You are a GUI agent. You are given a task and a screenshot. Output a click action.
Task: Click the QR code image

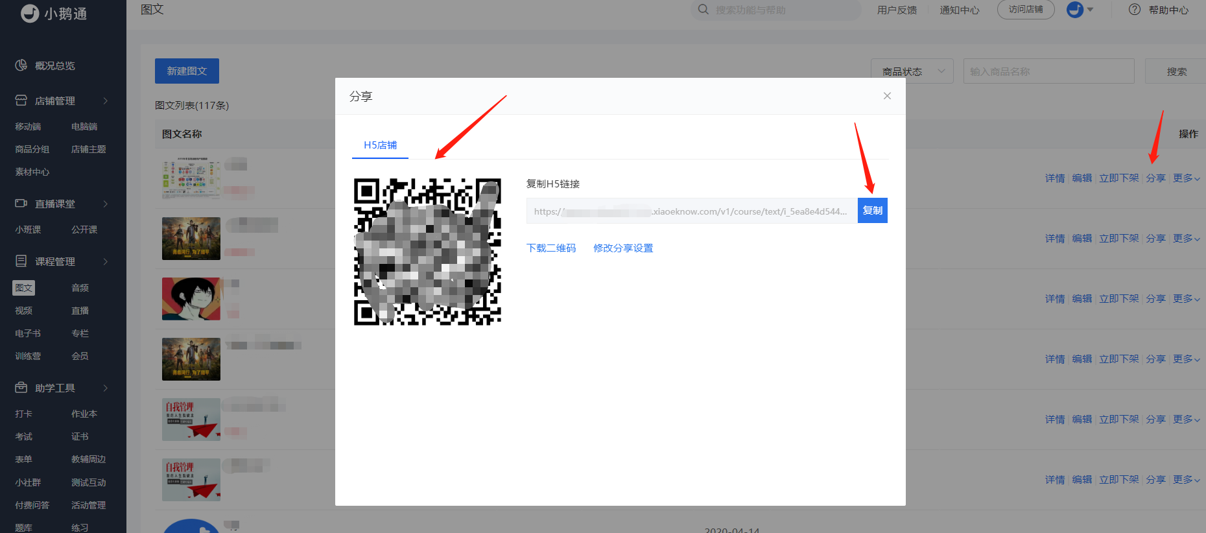coord(427,251)
